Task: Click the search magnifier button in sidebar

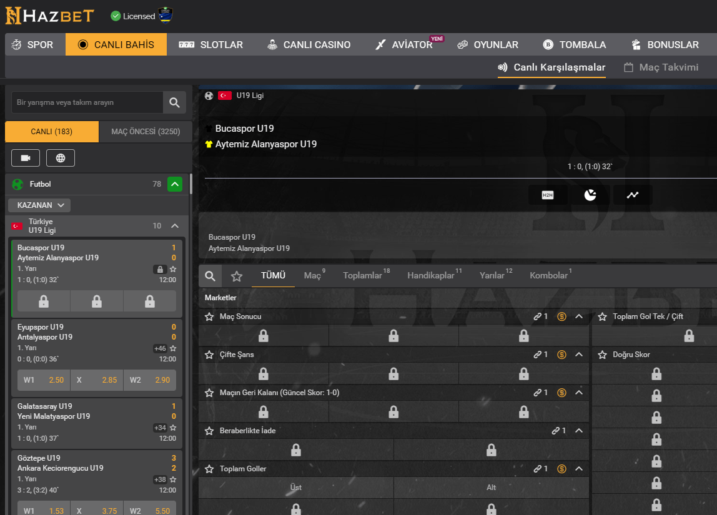Action: point(174,102)
